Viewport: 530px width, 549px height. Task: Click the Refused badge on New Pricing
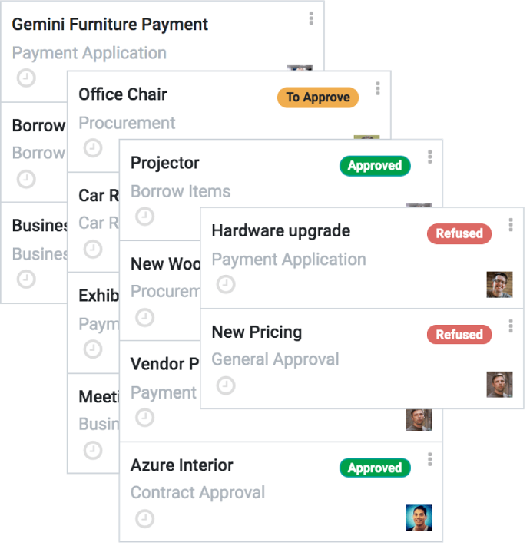[x=459, y=334]
